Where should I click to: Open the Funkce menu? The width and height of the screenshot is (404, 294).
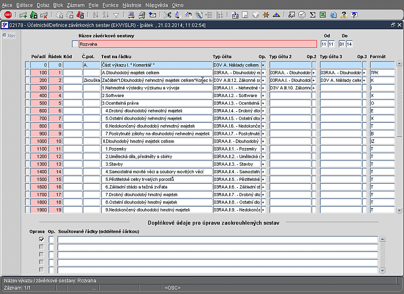pyautogui.click(x=111, y=5)
